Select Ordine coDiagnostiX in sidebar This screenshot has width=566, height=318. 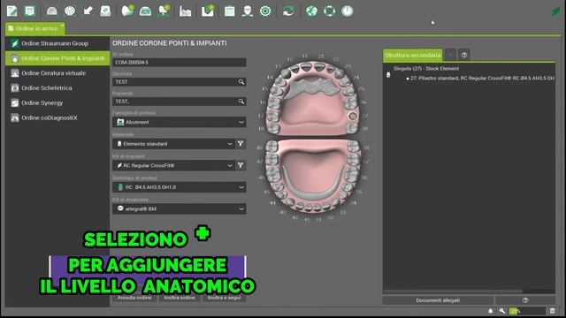(57, 117)
